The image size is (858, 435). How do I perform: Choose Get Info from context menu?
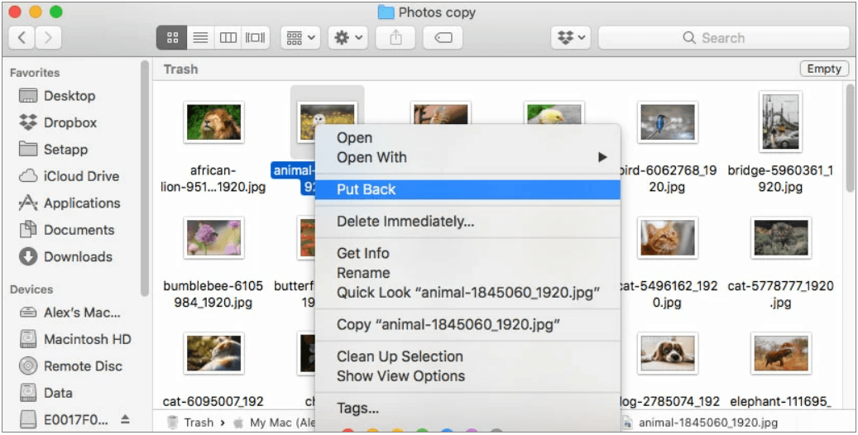pyautogui.click(x=362, y=253)
